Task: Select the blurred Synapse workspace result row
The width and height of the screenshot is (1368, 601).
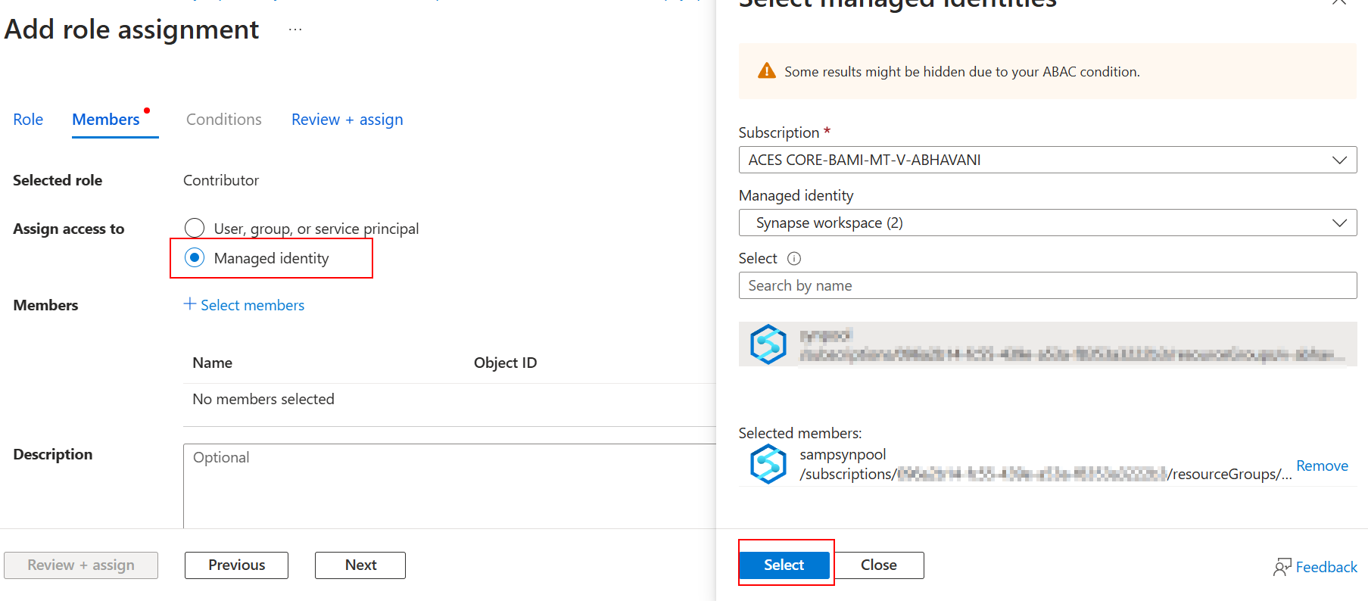Action: click(1047, 344)
